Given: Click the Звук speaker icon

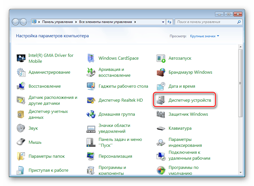Looking at the screenshot, I should click(x=21, y=128).
